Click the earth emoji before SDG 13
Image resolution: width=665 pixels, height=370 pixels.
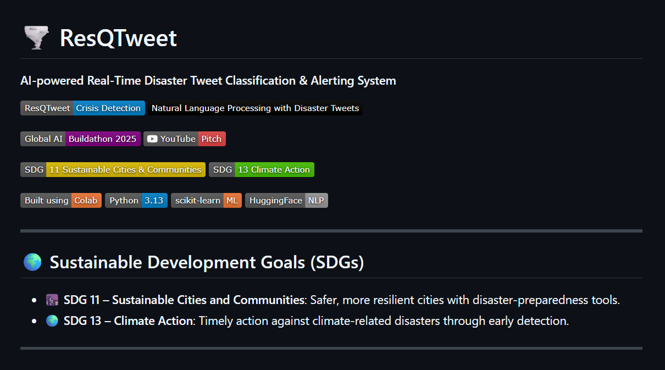[52, 321]
